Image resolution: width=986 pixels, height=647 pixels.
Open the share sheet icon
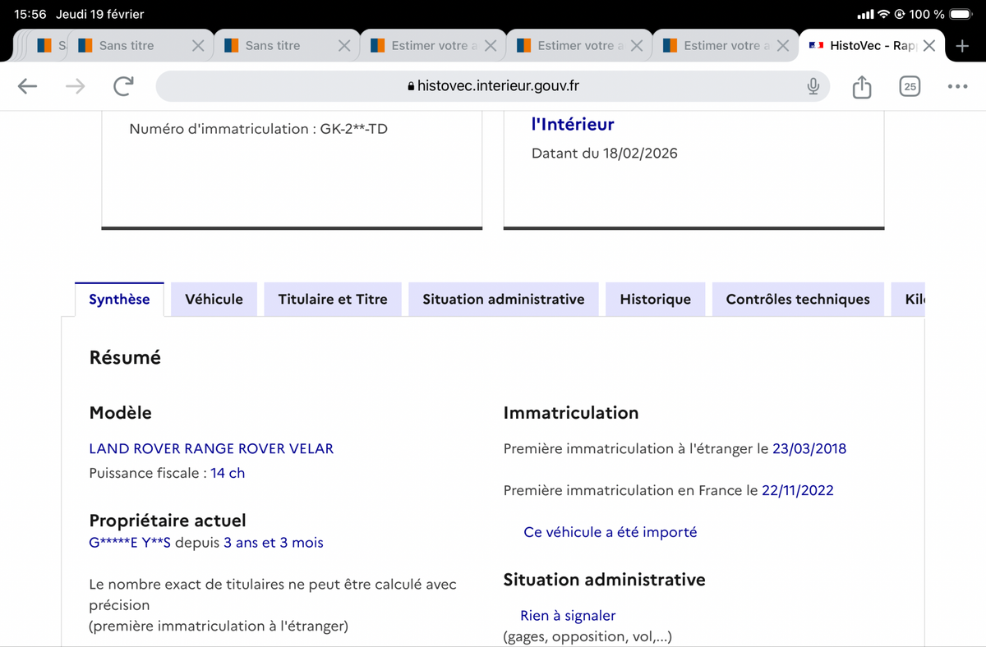point(861,86)
